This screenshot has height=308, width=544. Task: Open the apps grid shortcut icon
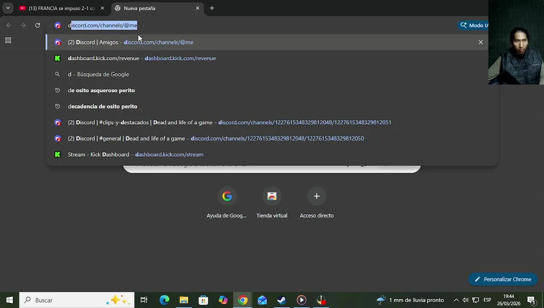(8, 40)
